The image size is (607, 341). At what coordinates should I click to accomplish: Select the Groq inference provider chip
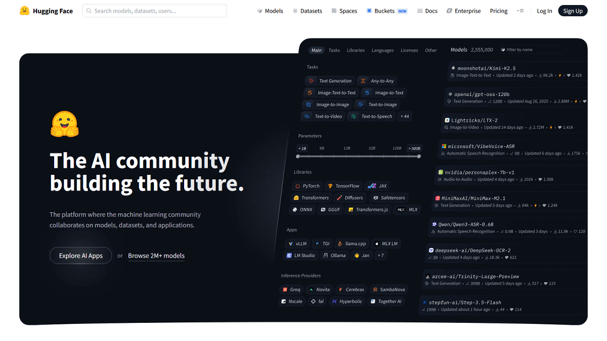(x=292, y=289)
